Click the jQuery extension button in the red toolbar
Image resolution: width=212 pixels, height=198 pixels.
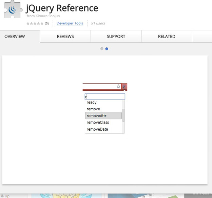(x=124, y=86)
